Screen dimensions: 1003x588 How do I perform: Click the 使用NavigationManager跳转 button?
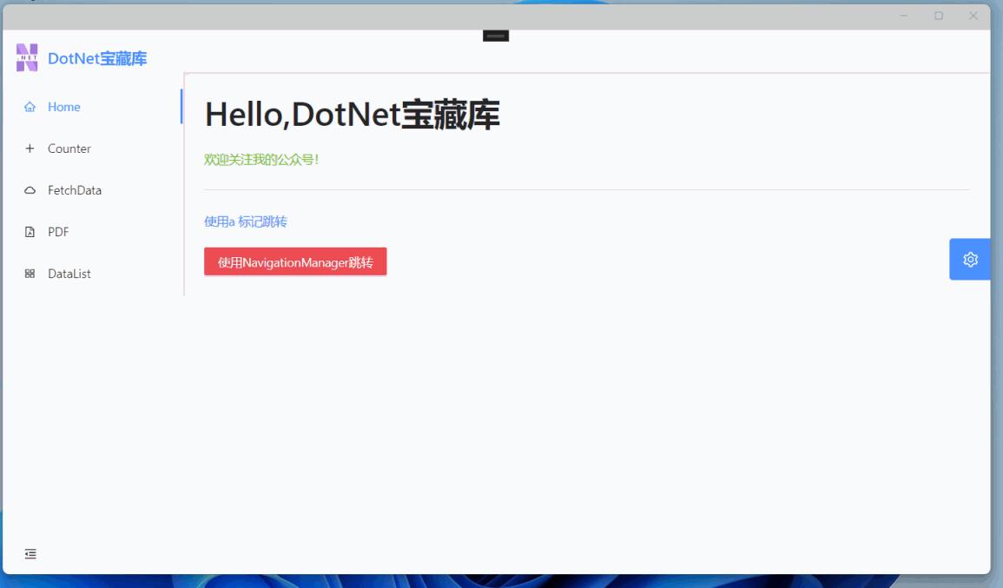[295, 261]
